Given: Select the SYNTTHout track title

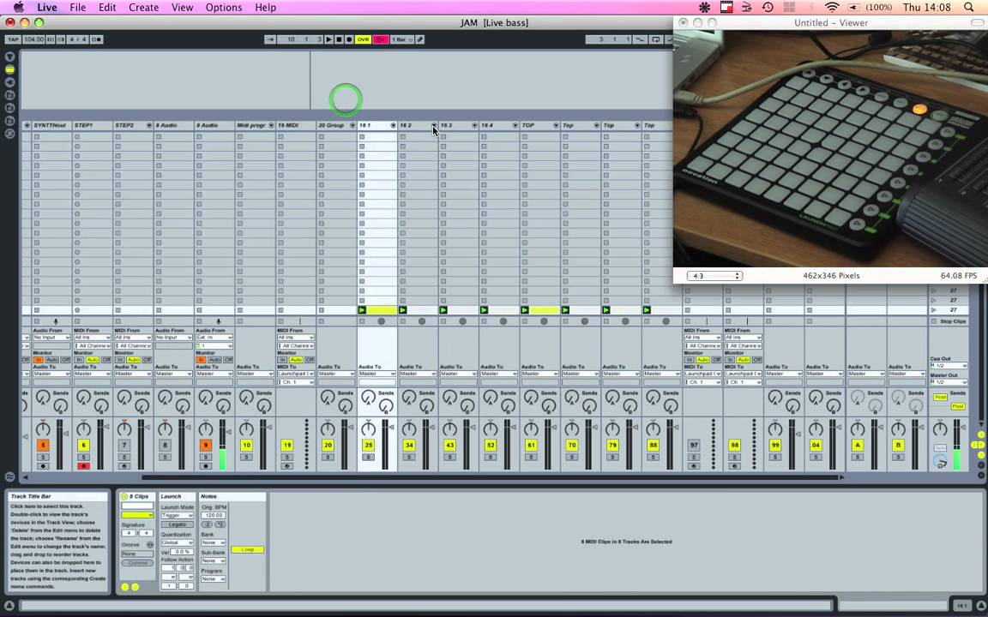Looking at the screenshot, I should click(51, 125).
